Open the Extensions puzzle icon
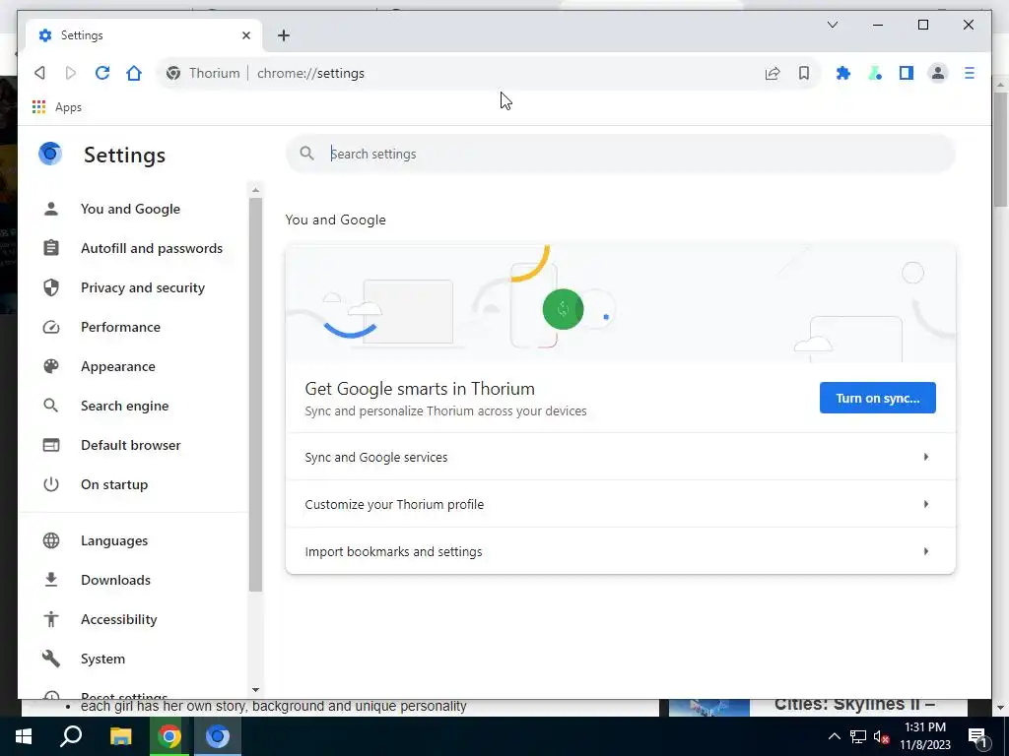The width and height of the screenshot is (1009, 756). point(843,73)
